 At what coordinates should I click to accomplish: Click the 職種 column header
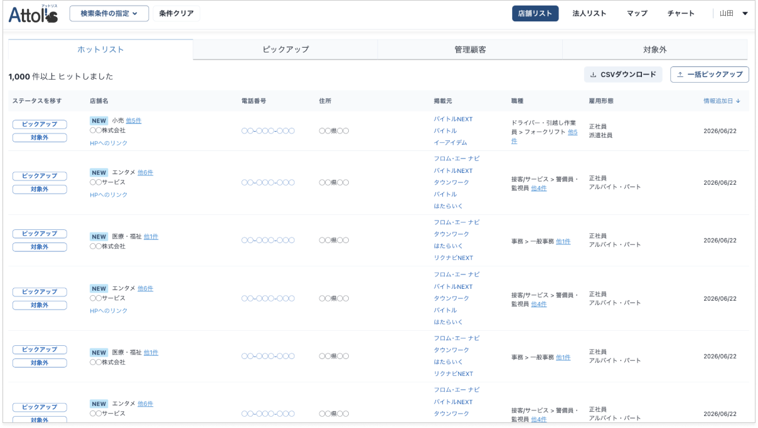coord(517,101)
